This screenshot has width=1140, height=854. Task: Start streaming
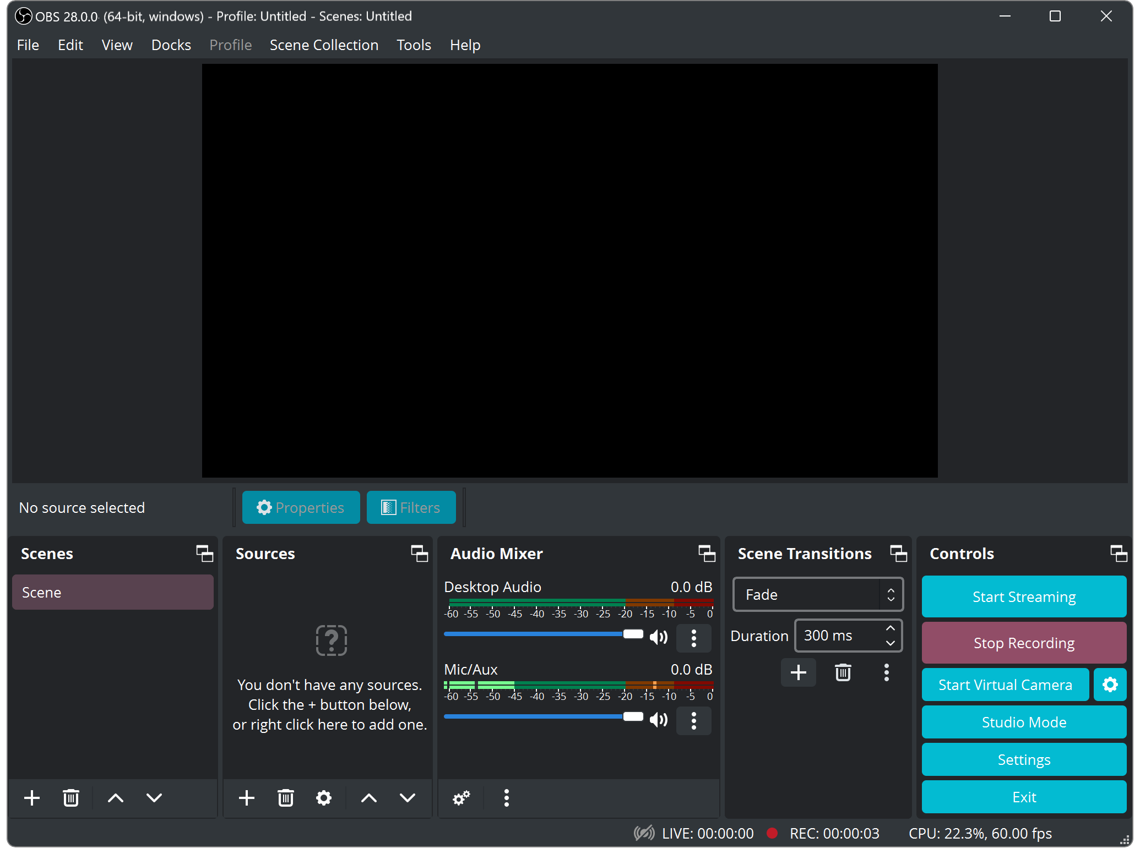point(1023,596)
